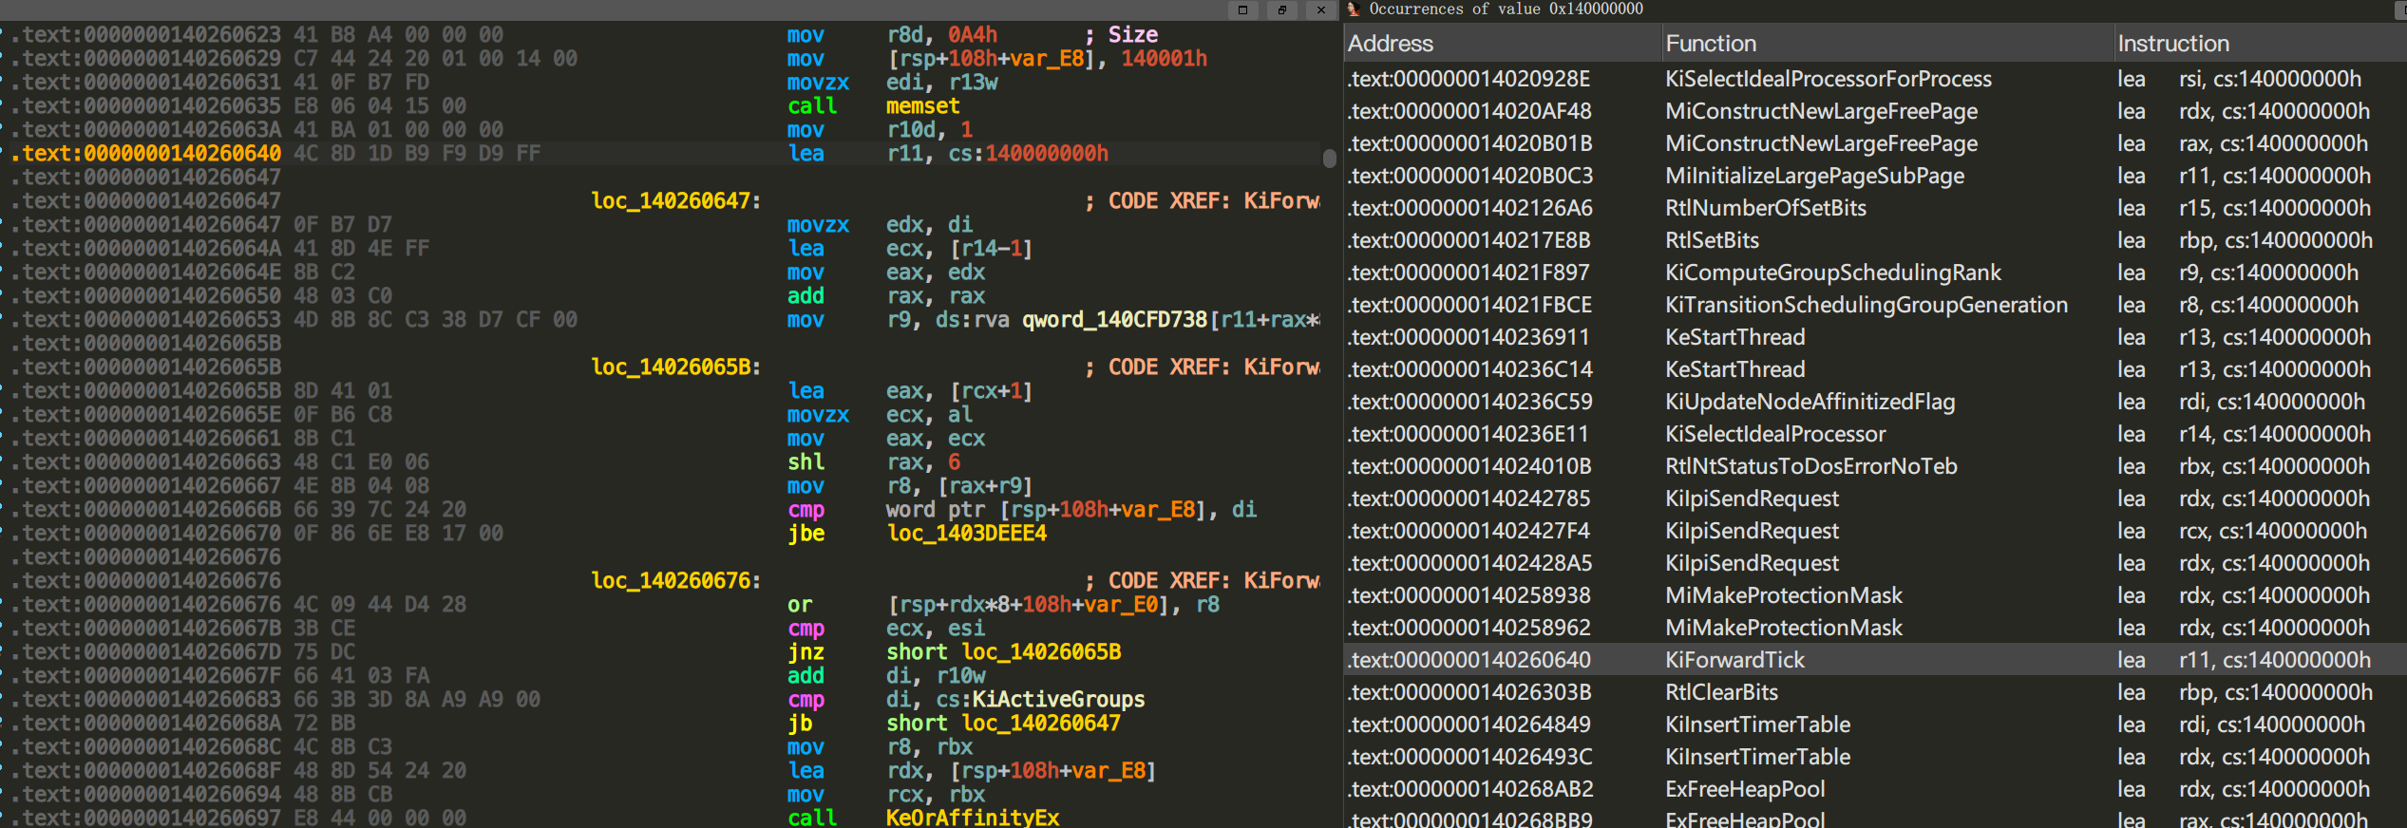Select MiMakeProtectionMask occurrence at address 140258962
The height and width of the screenshot is (828, 2407).
(x=1875, y=628)
